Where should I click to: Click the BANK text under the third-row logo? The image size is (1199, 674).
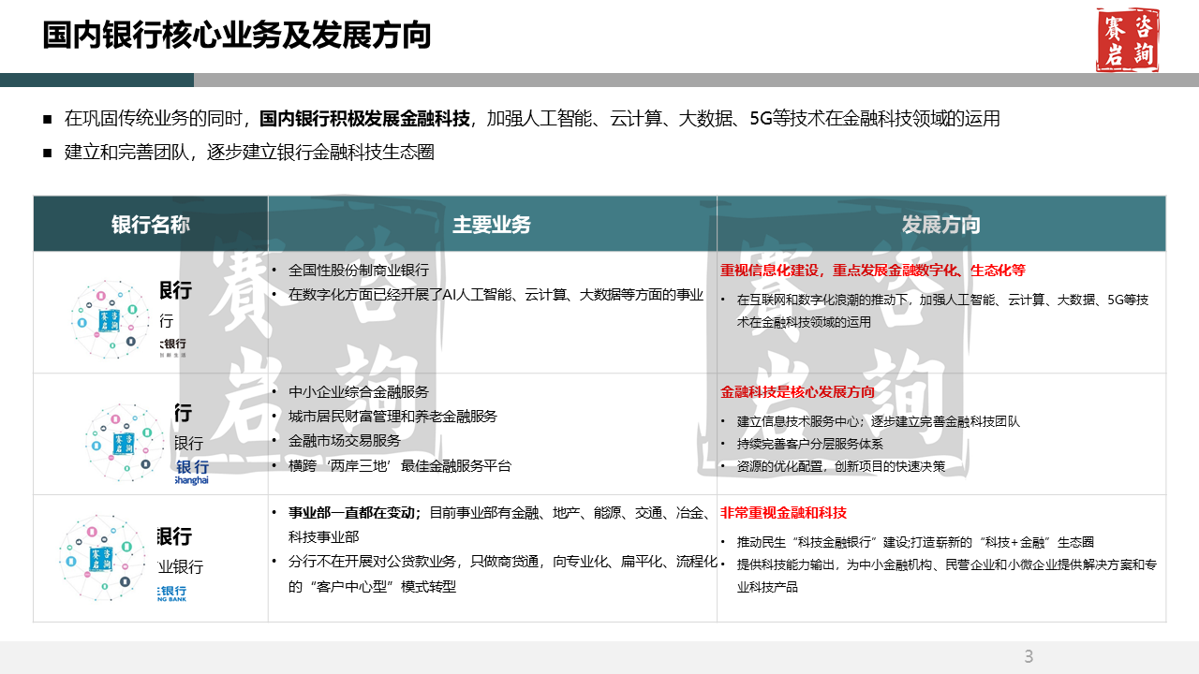tap(170, 604)
